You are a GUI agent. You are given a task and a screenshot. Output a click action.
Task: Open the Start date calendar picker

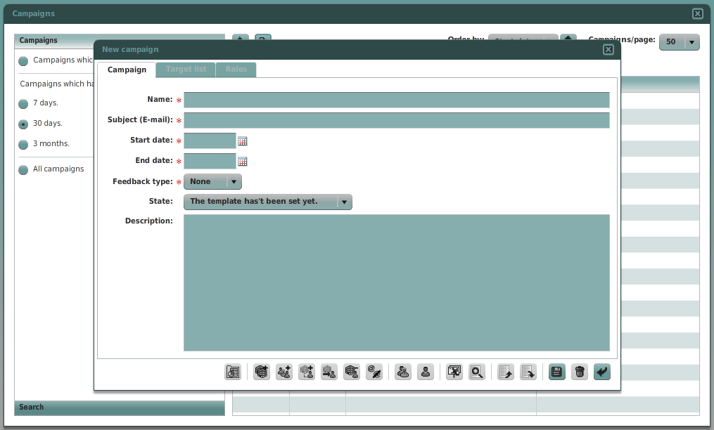[x=243, y=141]
